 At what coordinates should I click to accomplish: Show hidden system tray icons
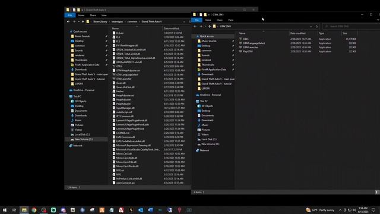[340, 210]
